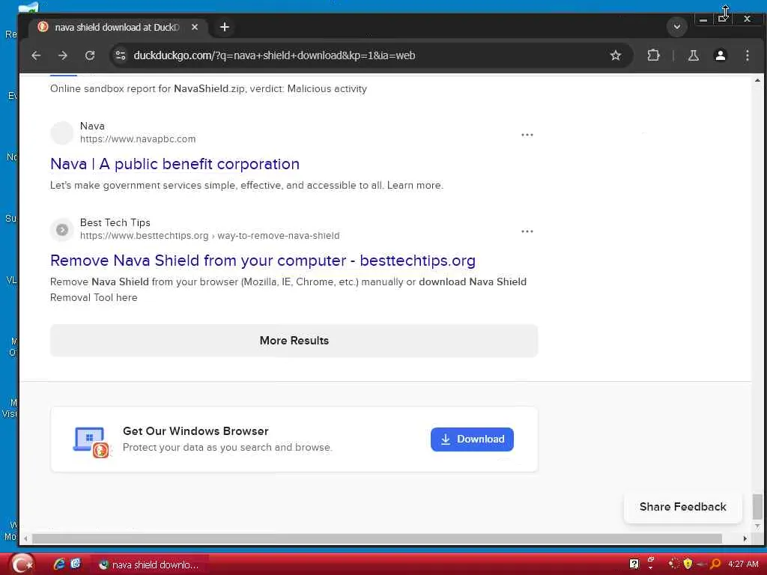Click the vertical scrollbar thumb
Screen dimensions: 767x575
(757, 506)
